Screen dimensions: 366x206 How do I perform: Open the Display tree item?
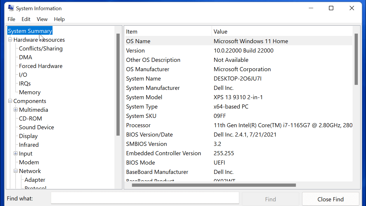[28, 136]
